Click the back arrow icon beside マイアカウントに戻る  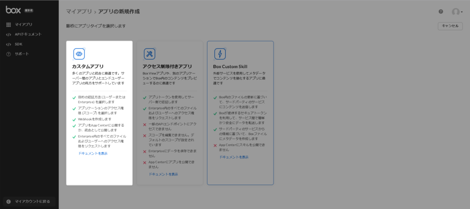[9, 202]
